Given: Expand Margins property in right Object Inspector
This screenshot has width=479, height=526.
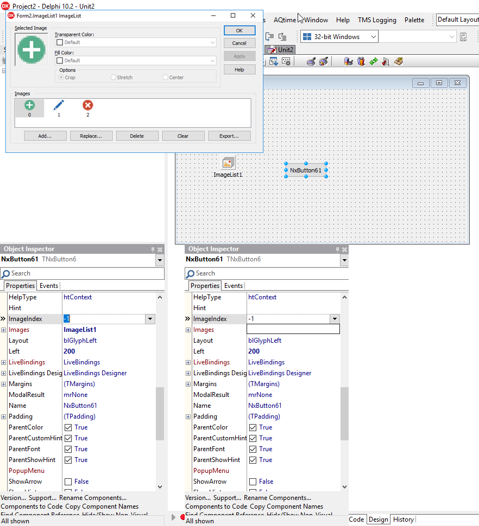Looking at the screenshot, I should [x=188, y=384].
